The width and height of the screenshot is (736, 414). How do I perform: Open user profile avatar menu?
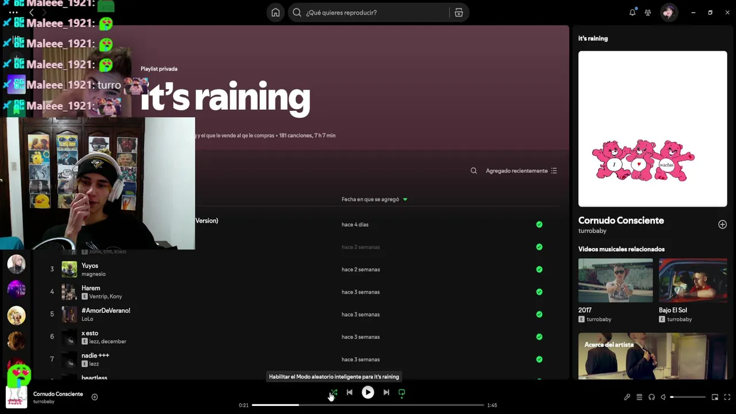pos(668,12)
